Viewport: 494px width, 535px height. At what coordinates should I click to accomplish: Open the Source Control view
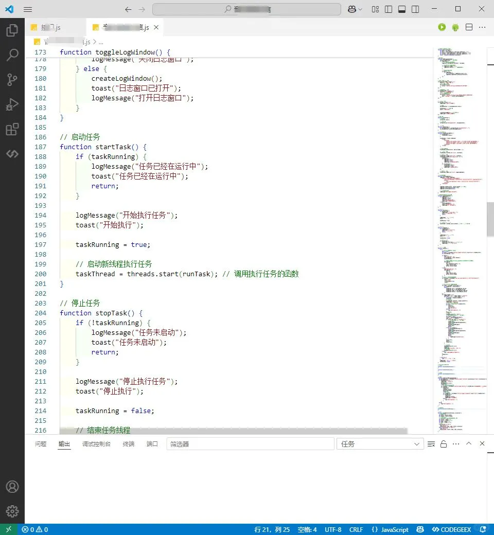click(12, 80)
